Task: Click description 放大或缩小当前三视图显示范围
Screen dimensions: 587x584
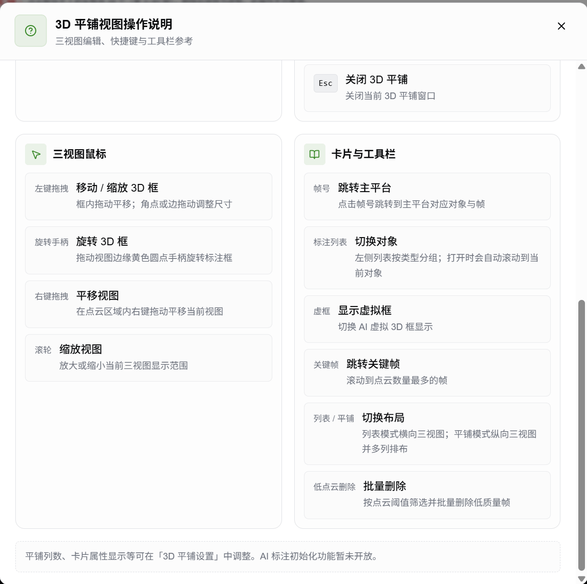Action: click(x=123, y=365)
